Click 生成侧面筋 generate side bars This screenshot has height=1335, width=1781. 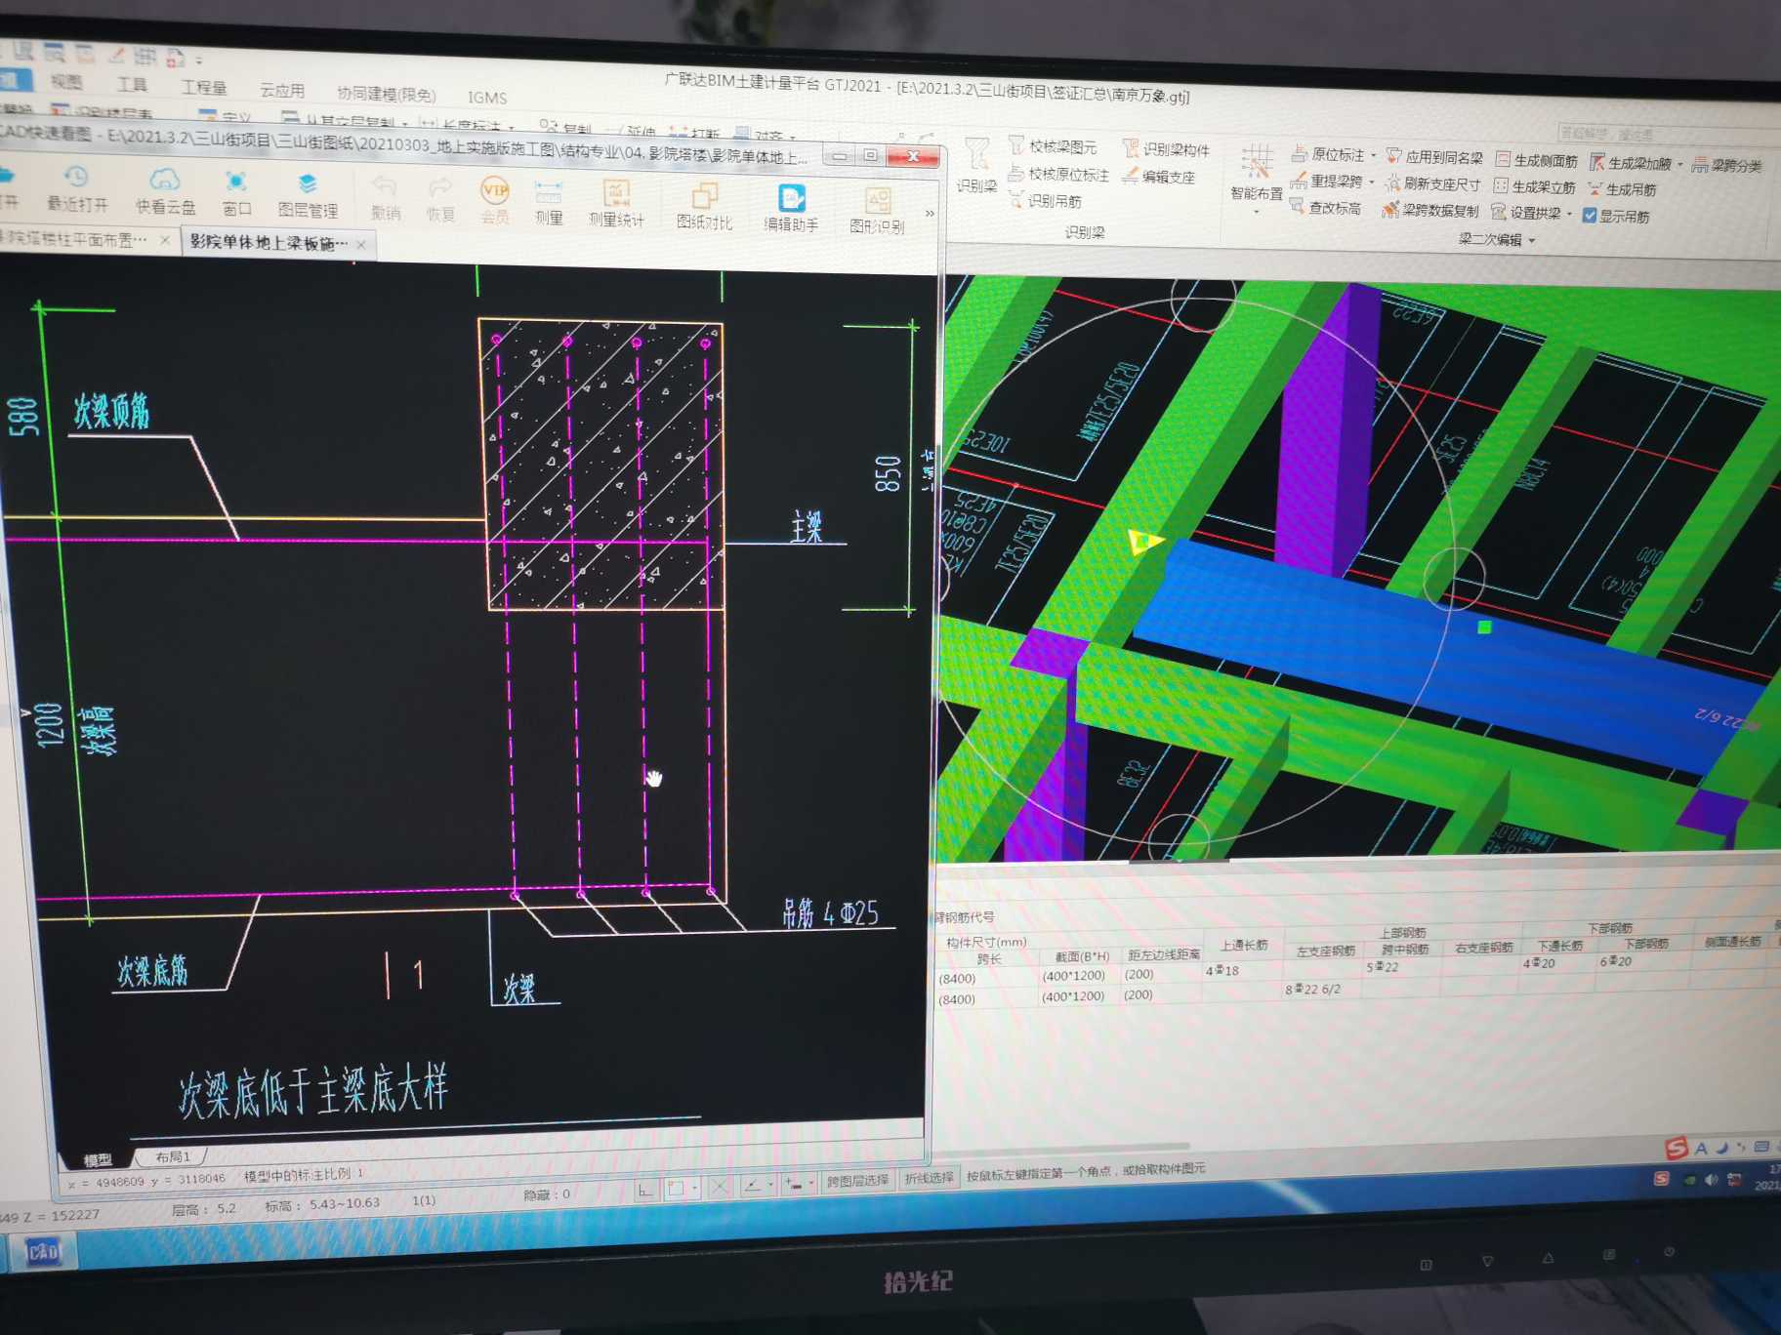coord(1536,160)
